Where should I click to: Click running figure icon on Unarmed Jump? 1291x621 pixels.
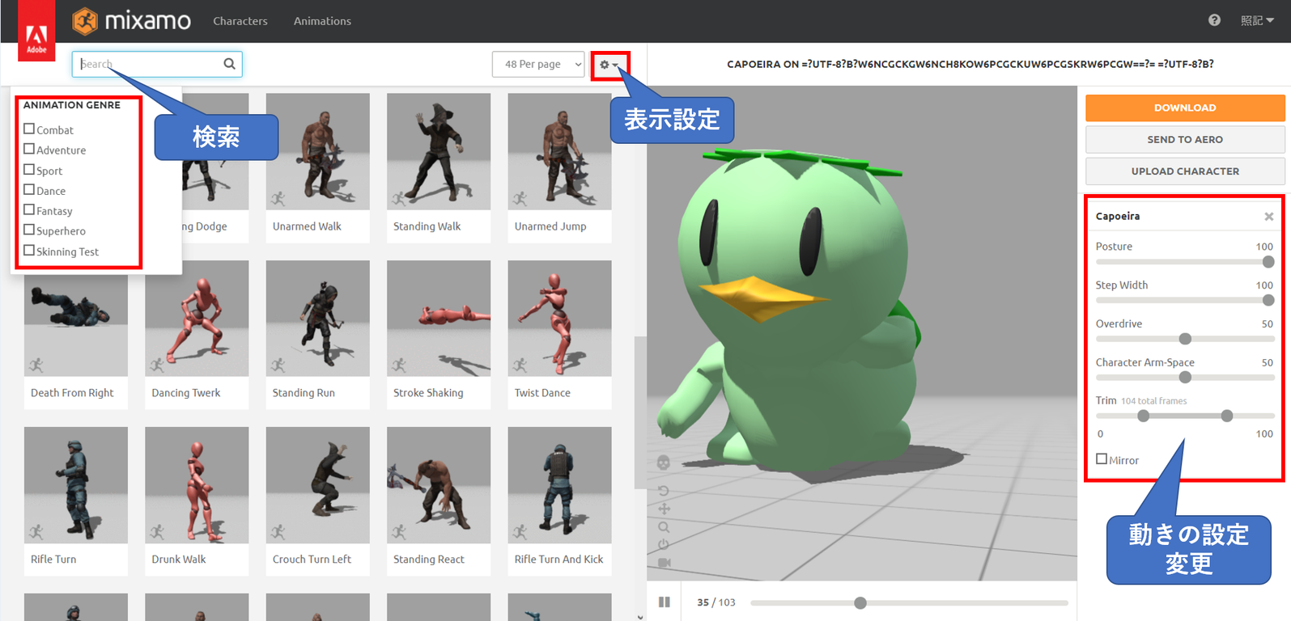520,198
